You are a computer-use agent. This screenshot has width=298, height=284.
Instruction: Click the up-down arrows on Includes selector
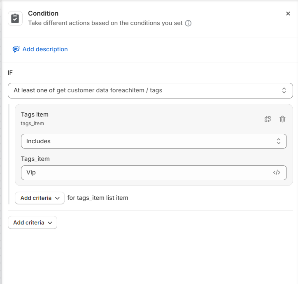(279, 141)
